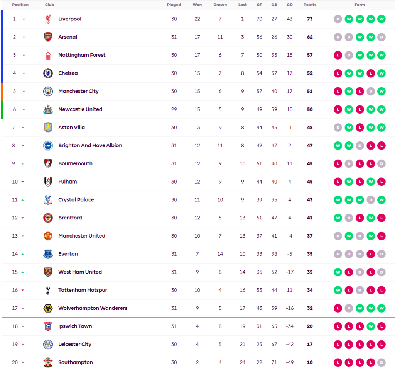Click Fulham's red down-arrow position indicator
The width and height of the screenshot is (395, 369).
coord(23,182)
